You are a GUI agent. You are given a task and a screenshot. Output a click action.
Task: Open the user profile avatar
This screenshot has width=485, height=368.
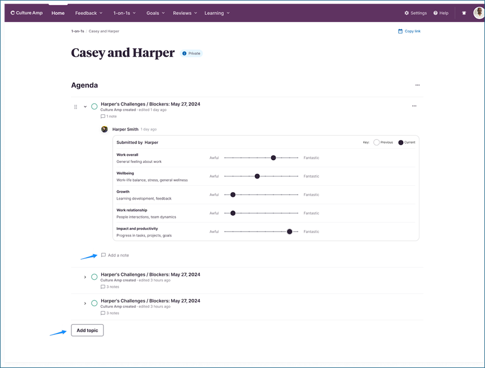479,13
